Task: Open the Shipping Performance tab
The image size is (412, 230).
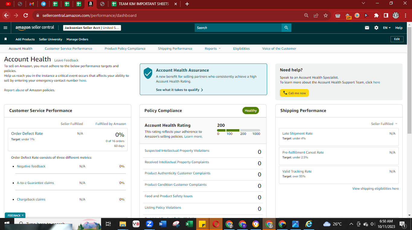Action: tap(175, 48)
